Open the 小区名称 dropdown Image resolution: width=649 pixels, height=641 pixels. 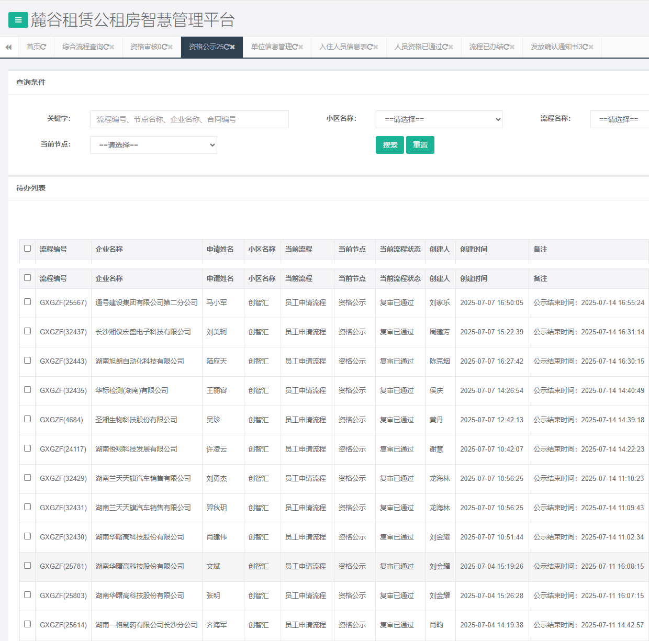439,119
